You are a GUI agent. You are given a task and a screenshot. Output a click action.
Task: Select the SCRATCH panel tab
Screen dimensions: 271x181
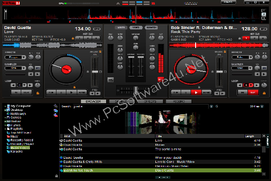pos(151,28)
